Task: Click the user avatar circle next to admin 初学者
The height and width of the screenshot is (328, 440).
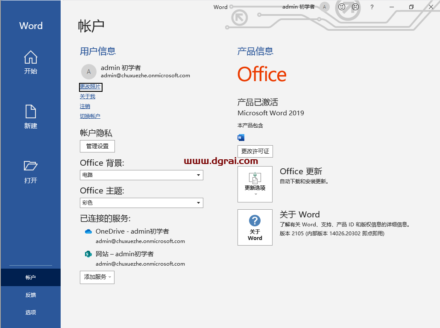Action: [x=89, y=72]
